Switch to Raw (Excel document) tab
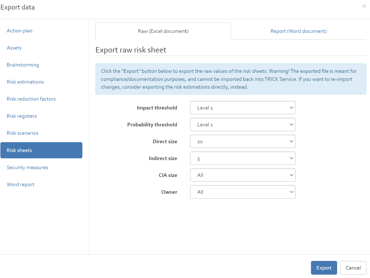This screenshot has width=370, height=278. (163, 31)
